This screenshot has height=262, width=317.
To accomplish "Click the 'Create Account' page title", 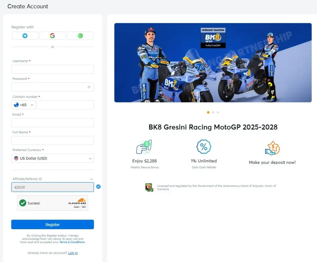I will [x=28, y=6].
